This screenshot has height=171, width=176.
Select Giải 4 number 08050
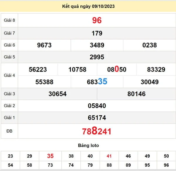(x=117, y=69)
